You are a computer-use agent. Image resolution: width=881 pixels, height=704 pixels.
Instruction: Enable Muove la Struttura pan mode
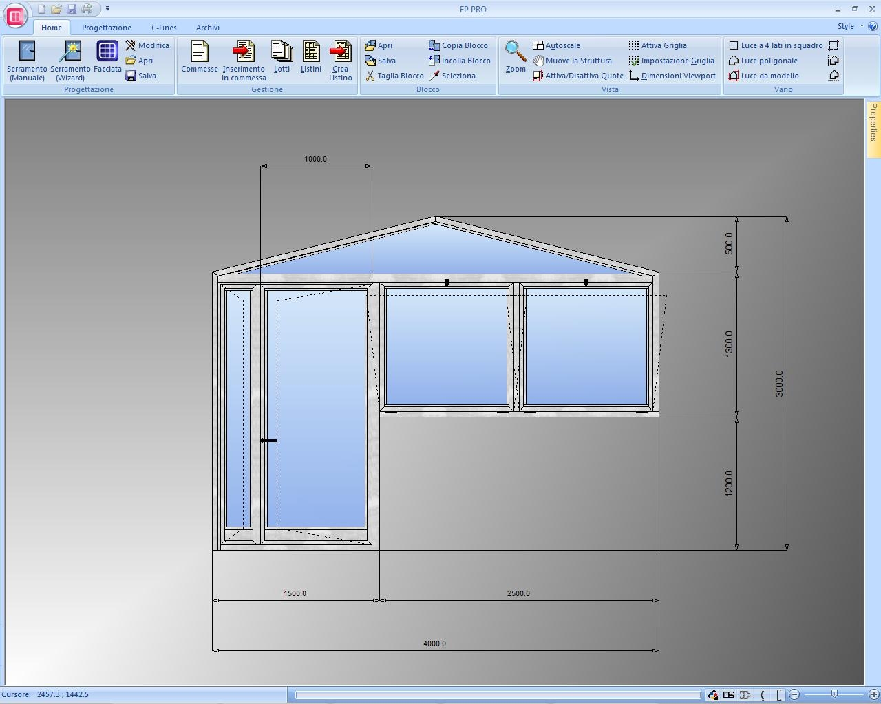[572, 60]
